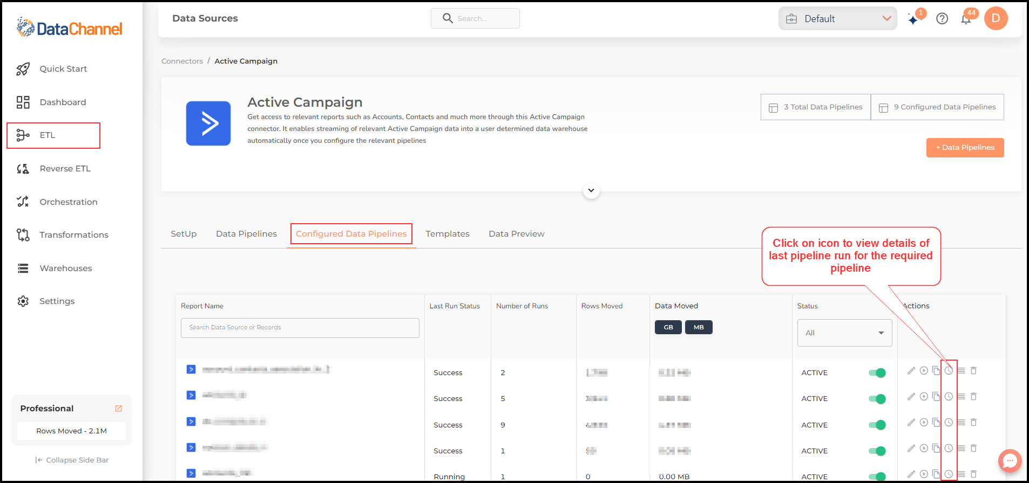
Task: Open the user avatar D menu
Action: click(996, 18)
